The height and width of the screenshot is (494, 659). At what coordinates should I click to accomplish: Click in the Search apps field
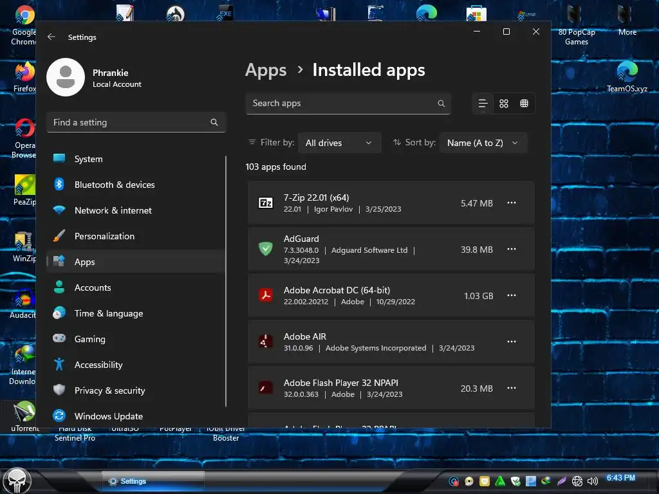[x=348, y=104]
